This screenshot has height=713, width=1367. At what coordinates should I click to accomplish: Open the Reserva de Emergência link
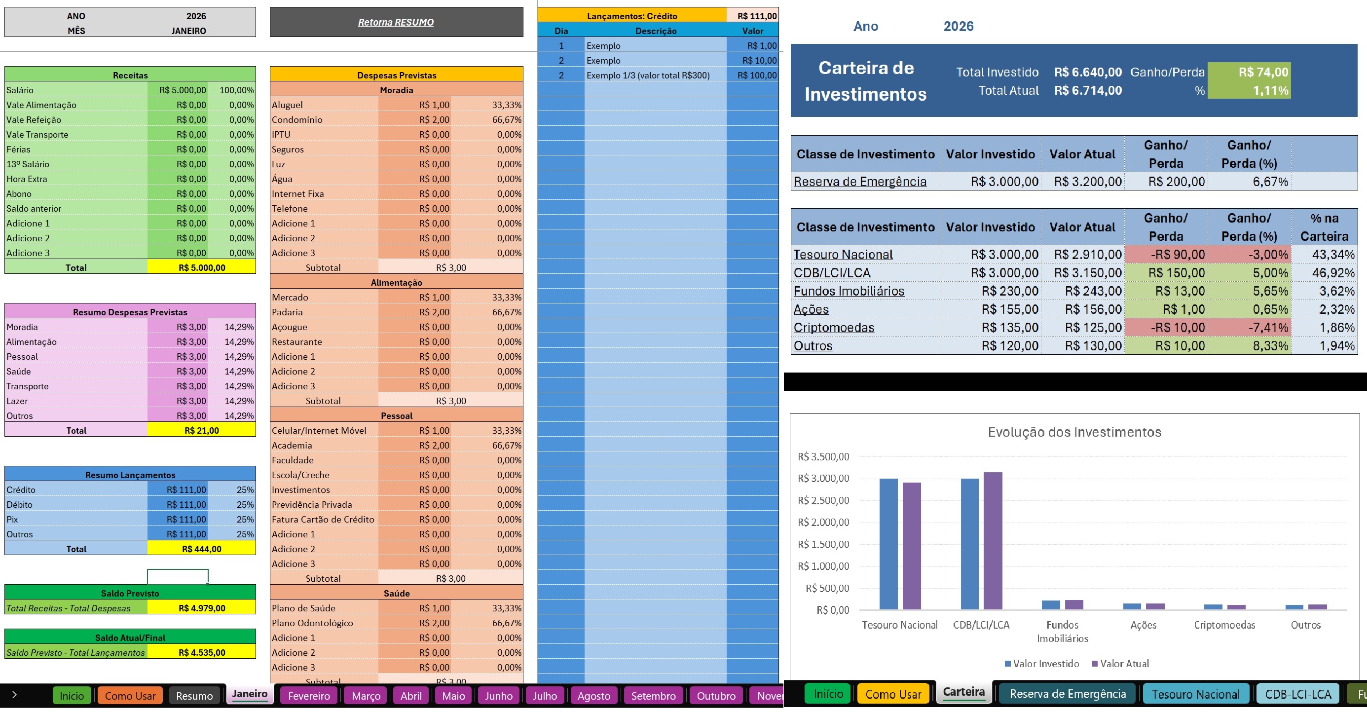click(860, 182)
